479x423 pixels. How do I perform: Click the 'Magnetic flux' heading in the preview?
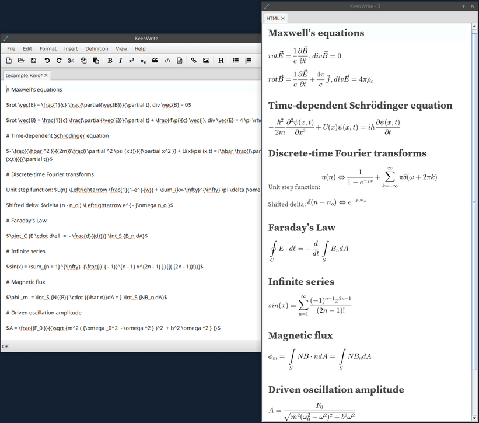click(300, 335)
